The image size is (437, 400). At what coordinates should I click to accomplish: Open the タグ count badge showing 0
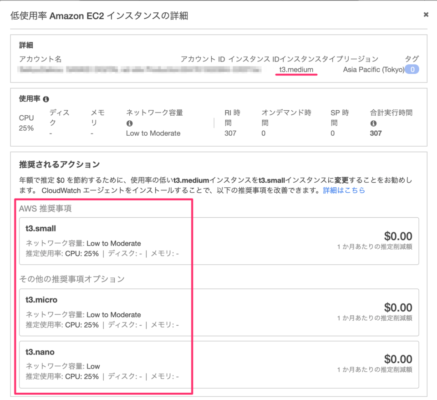[x=412, y=70]
